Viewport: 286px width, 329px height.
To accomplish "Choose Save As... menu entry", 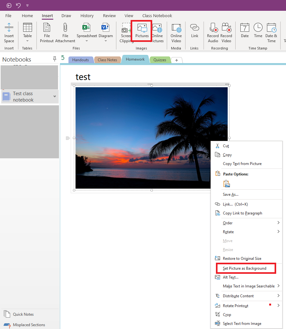I will click(x=247, y=194).
